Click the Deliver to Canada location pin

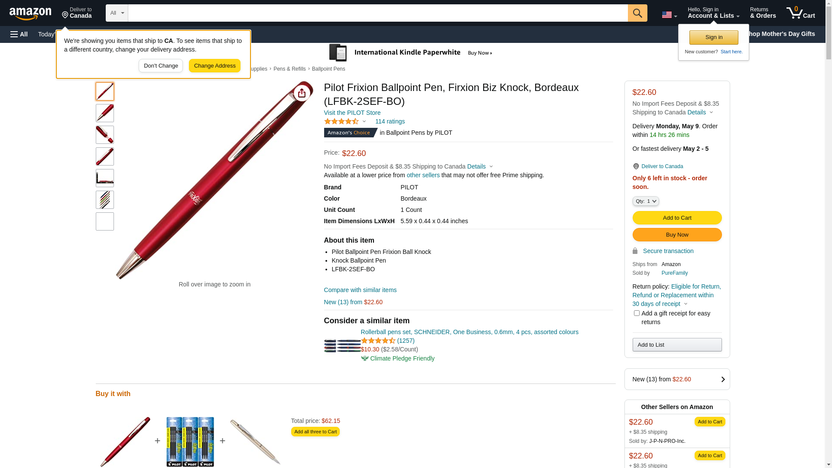pos(636,166)
